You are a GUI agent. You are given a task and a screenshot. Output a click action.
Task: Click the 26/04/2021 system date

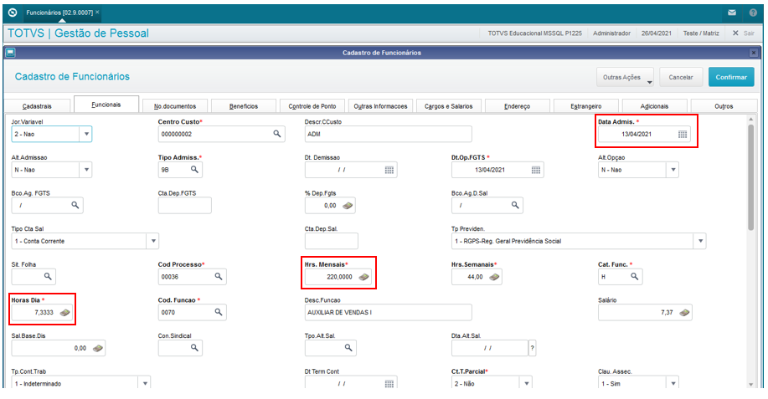click(x=657, y=33)
